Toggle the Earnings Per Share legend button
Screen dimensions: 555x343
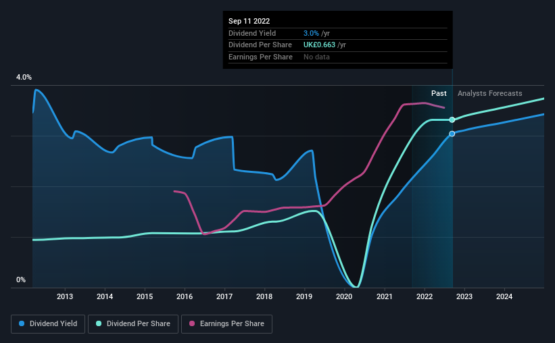226,324
